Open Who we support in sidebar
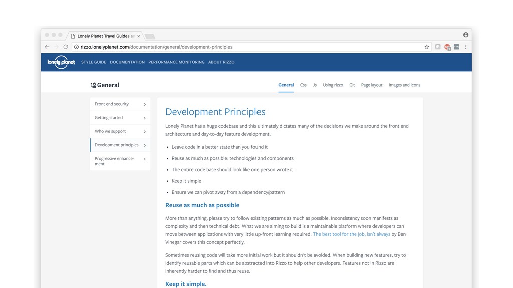The width and height of the screenshot is (513, 288). click(120, 131)
